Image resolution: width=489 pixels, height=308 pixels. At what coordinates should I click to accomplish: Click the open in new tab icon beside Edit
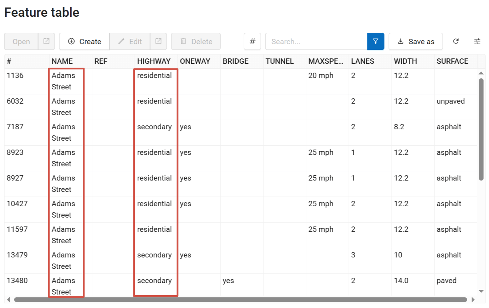click(x=158, y=41)
